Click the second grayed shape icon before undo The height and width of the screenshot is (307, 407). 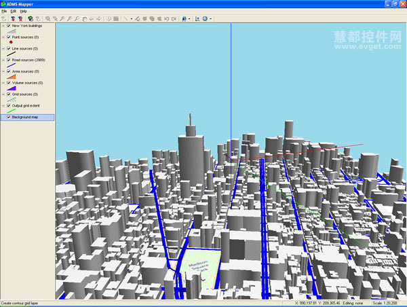152,19
